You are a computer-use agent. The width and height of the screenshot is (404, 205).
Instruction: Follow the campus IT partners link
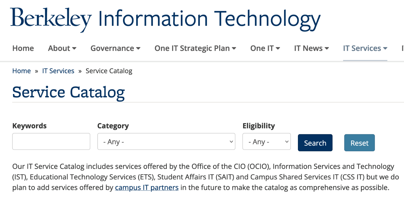pos(147,188)
